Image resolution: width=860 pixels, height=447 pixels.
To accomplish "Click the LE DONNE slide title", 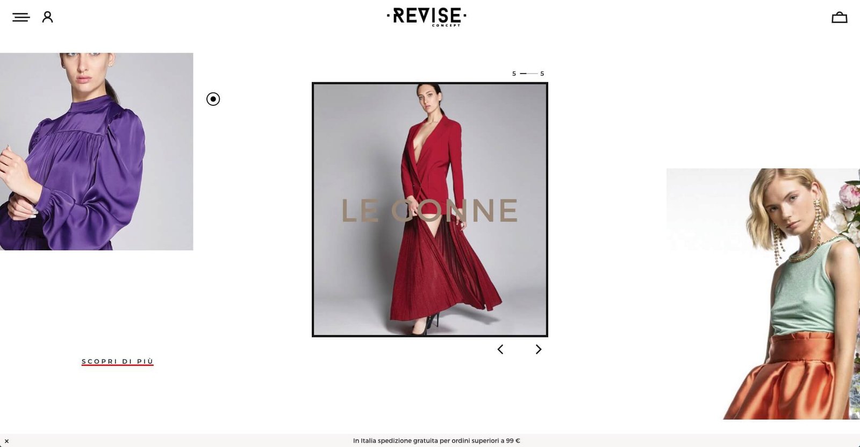I will click(x=429, y=211).
